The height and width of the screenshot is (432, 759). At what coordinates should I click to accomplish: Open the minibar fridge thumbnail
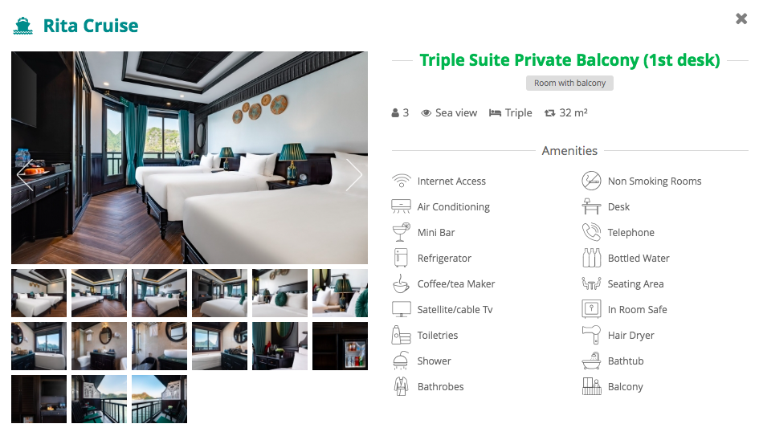pos(340,346)
